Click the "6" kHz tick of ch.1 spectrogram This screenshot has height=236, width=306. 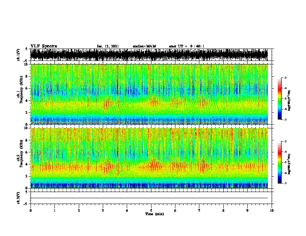tap(27, 88)
